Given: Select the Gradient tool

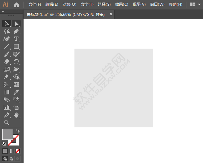Looking at the screenshot, I should click(x=7, y=92).
